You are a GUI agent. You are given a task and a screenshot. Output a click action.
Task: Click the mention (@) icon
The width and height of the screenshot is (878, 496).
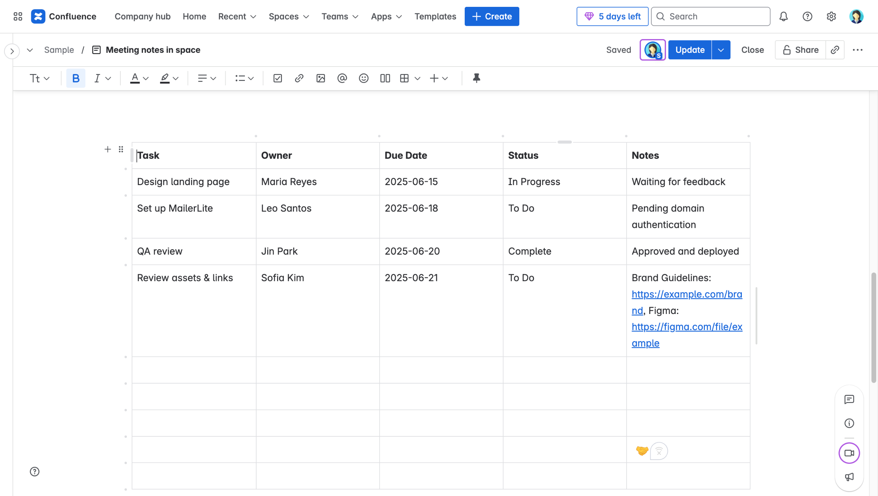click(x=342, y=78)
